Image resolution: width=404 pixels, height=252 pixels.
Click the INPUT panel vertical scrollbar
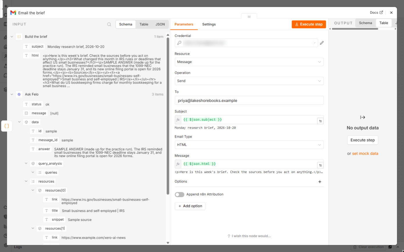(x=168, y=116)
